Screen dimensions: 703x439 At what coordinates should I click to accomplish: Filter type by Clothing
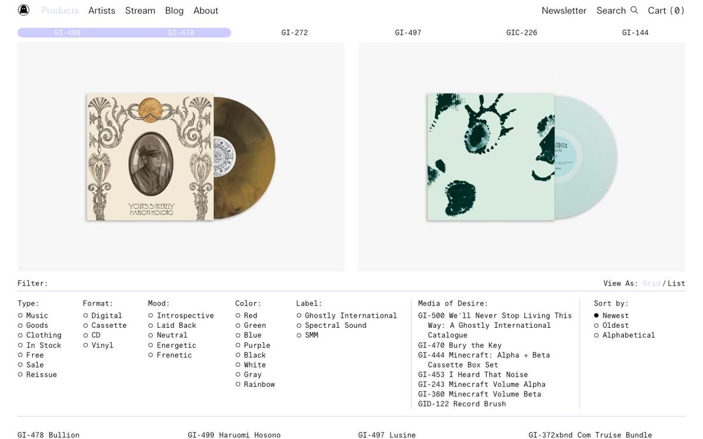pyautogui.click(x=39, y=335)
